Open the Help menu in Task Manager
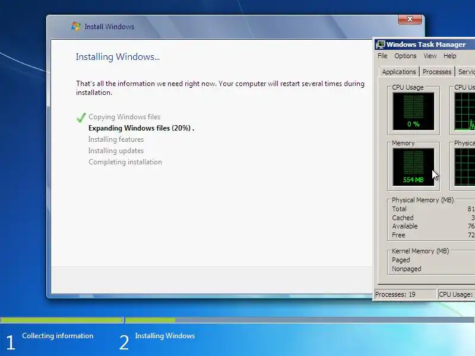Screen dimensions: 475x356 [x=450, y=56]
